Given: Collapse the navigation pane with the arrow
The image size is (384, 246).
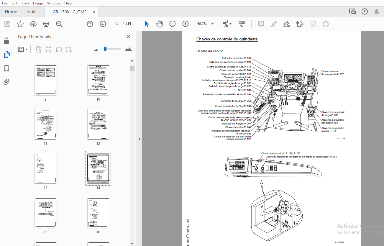Looking at the screenshot, I should 140,139.
